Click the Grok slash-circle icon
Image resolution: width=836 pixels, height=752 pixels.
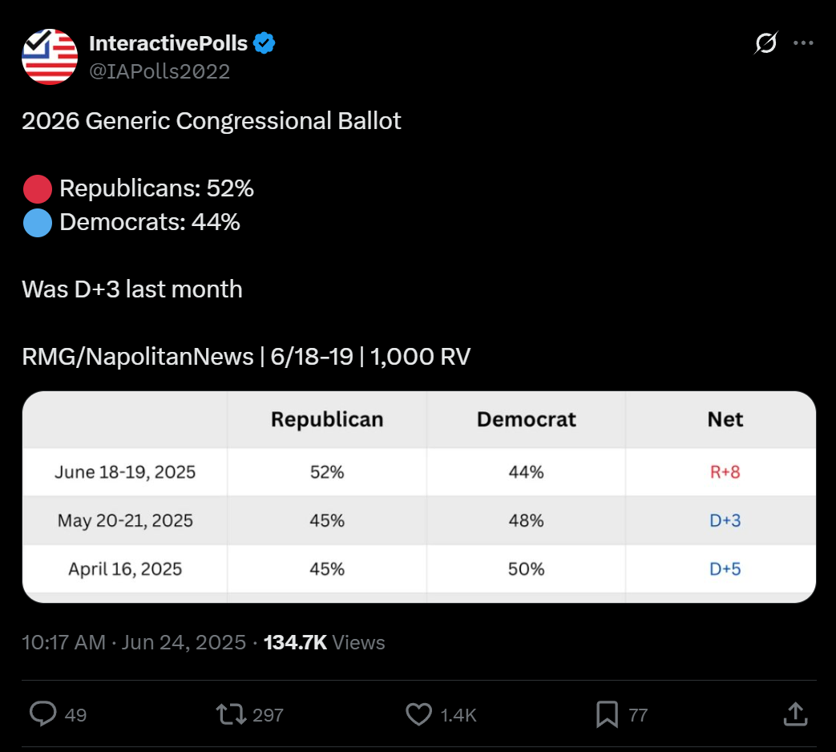(x=765, y=42)
